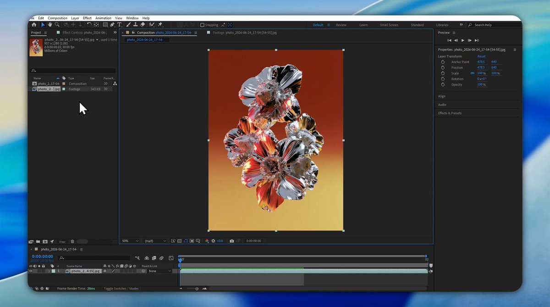Expand the Effects & Presets panel

click(x=450, y=113)
